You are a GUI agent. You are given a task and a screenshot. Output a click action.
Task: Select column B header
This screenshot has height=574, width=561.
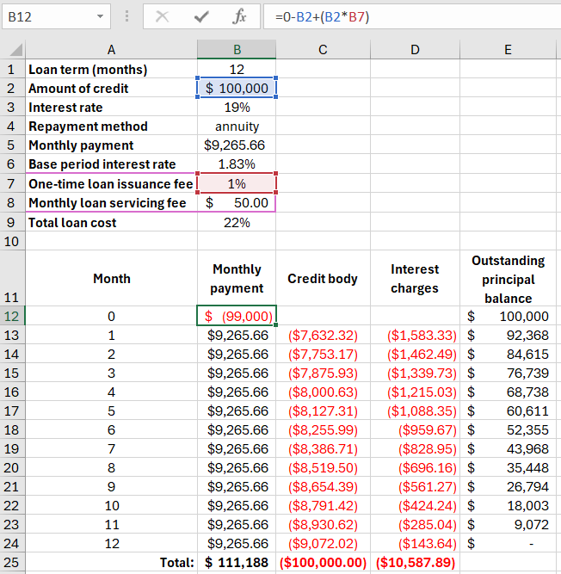pyautogui.click(x=237, y=49)
